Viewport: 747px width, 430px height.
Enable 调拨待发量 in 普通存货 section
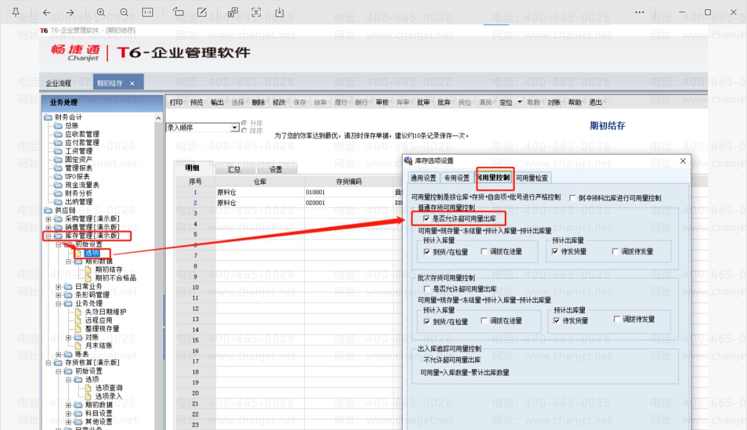(x=615, y=251)
